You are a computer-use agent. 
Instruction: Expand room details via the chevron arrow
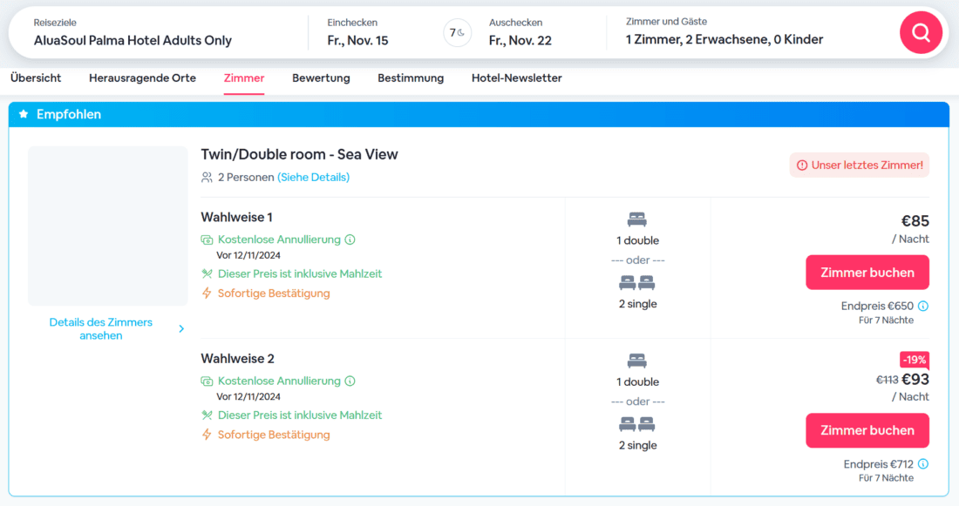[181, 328]
